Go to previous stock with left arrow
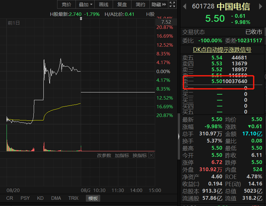 185,6
